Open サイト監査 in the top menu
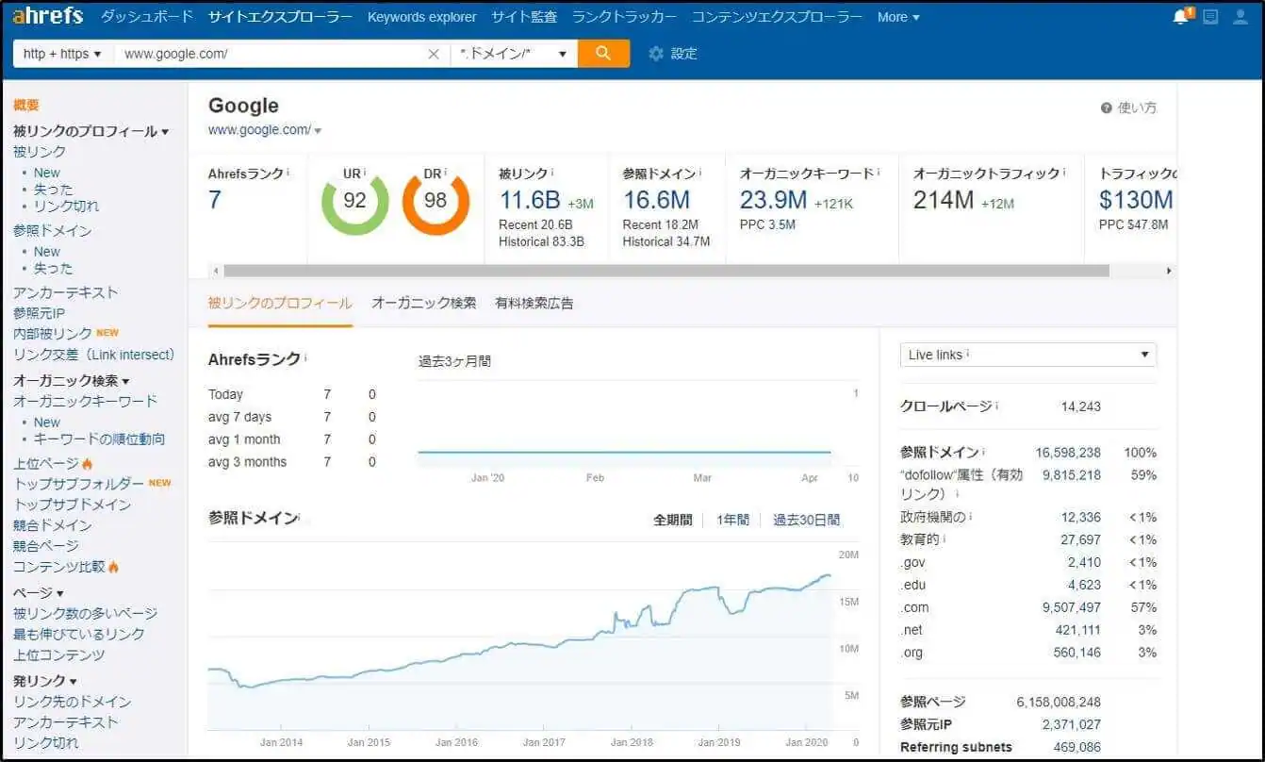Screen dimensions: 1265x762 pos(524,17)
